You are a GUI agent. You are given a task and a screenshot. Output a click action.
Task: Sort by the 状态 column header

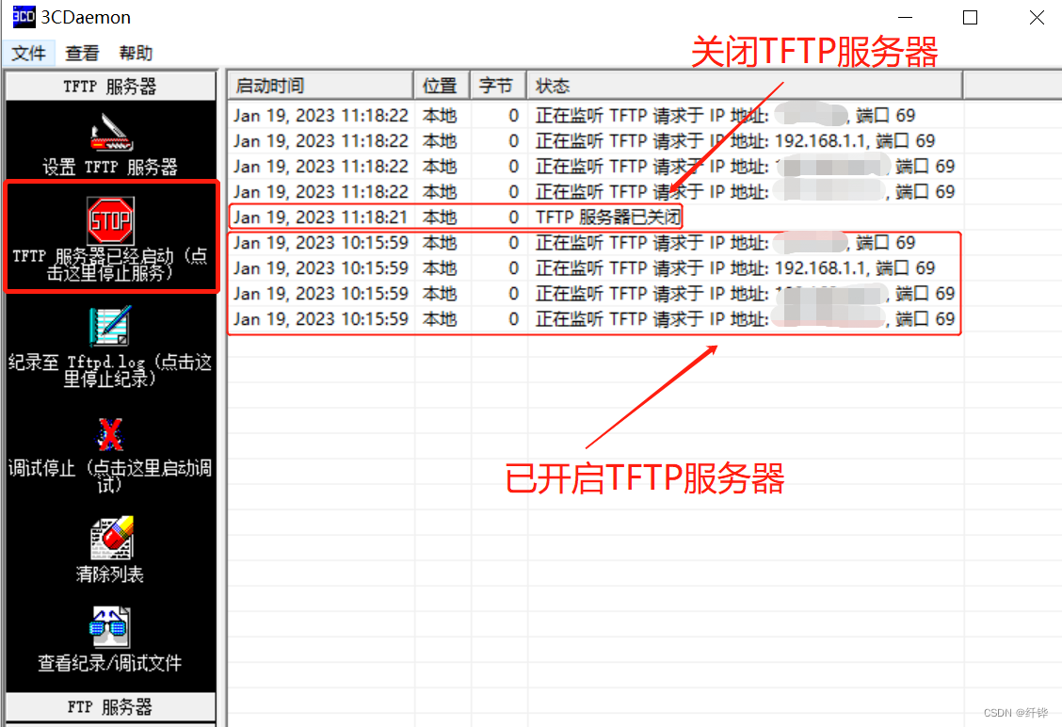click(x=745, y=86)
